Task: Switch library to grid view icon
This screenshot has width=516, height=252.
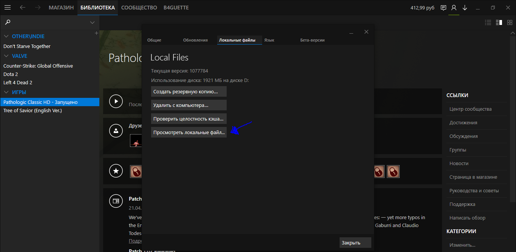Action: coord(510,23)
